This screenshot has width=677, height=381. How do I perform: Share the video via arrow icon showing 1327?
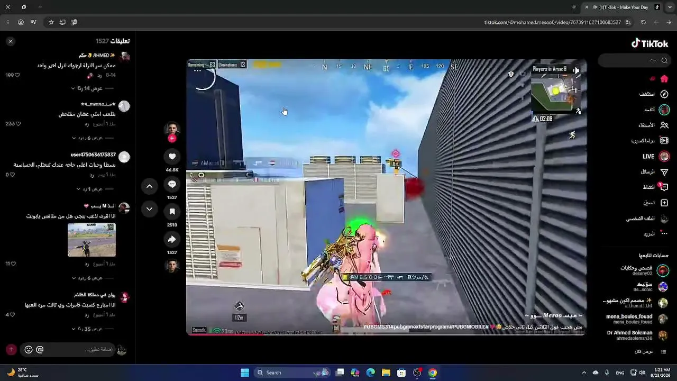click(x=172, y=239)
